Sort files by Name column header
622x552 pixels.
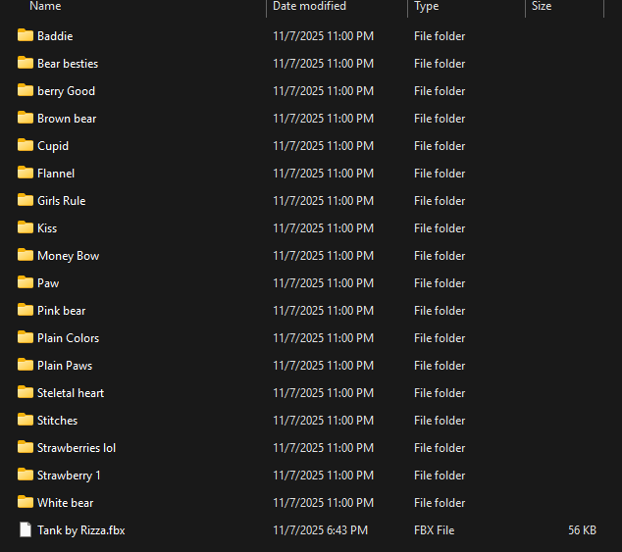(45, 6)
